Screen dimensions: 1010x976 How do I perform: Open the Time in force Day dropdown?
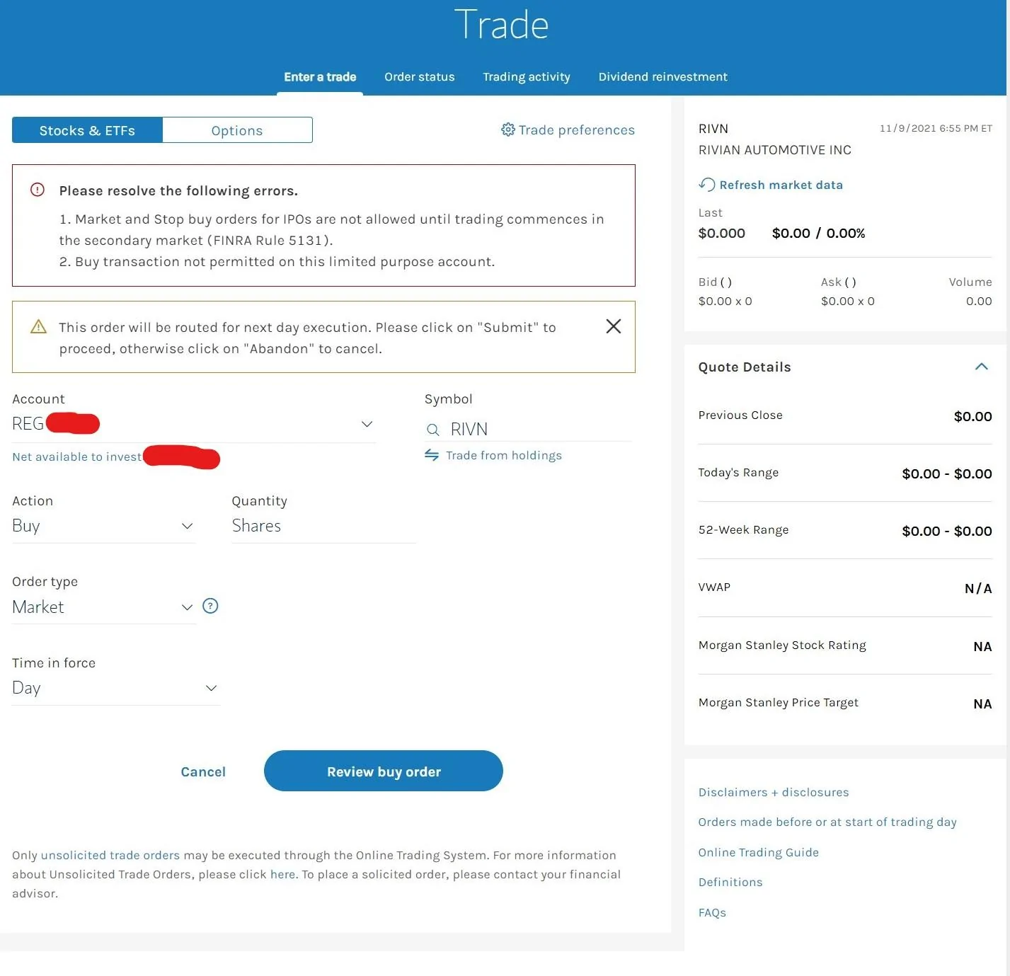click(x=116, y=688)
